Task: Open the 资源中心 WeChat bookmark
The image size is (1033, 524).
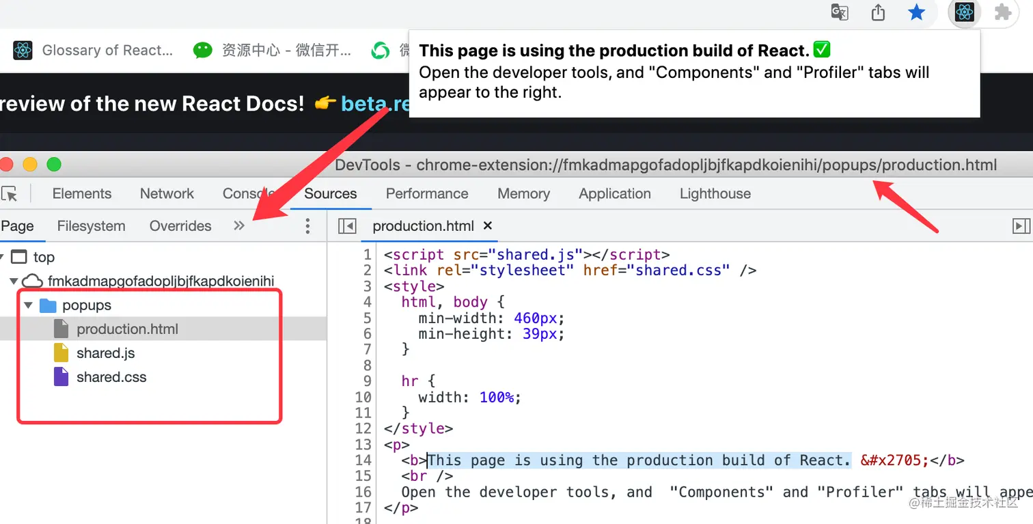Action: (272, 50)
